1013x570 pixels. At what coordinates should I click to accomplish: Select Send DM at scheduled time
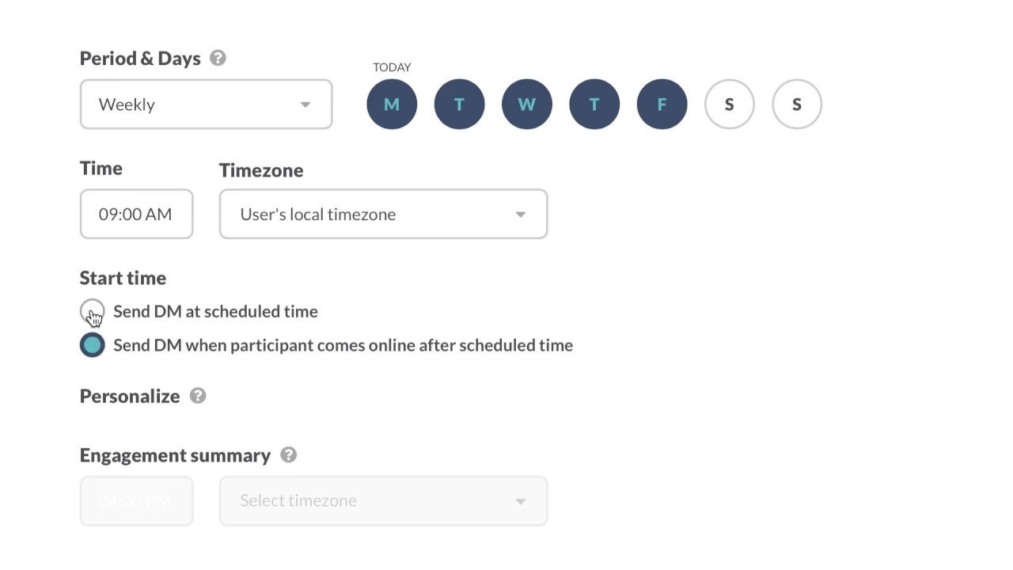click(92, 311)
